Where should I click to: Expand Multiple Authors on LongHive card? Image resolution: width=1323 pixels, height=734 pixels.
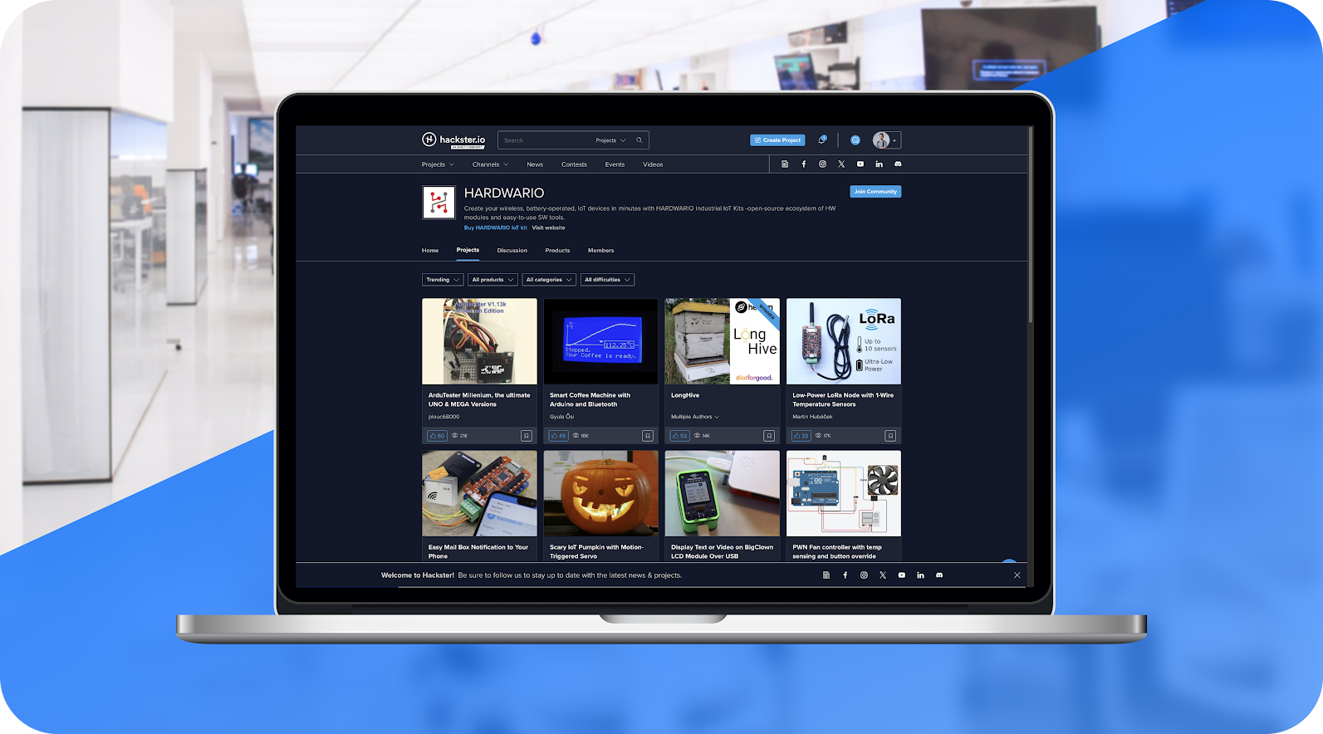click(695, 417)
